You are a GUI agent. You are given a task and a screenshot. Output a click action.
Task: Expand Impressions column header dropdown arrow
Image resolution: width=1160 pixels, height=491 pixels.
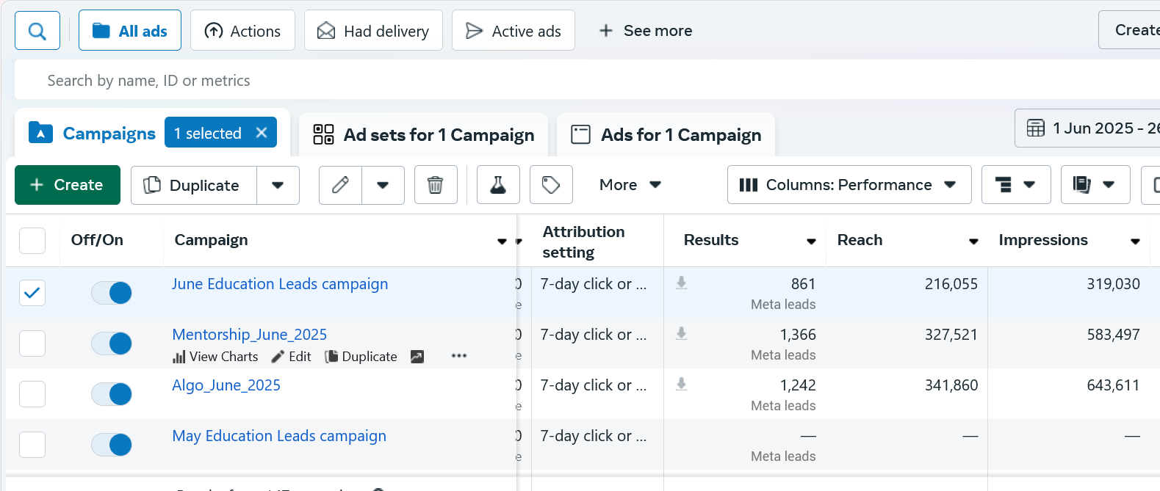coord(1135,241)
